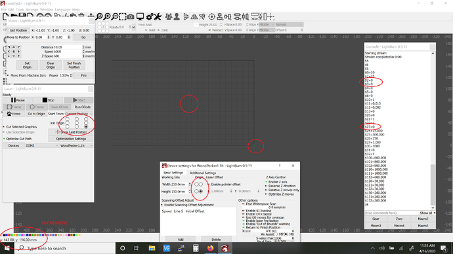
Task: Open settings via the gears toolbar icon
Action: coord(150,17)
